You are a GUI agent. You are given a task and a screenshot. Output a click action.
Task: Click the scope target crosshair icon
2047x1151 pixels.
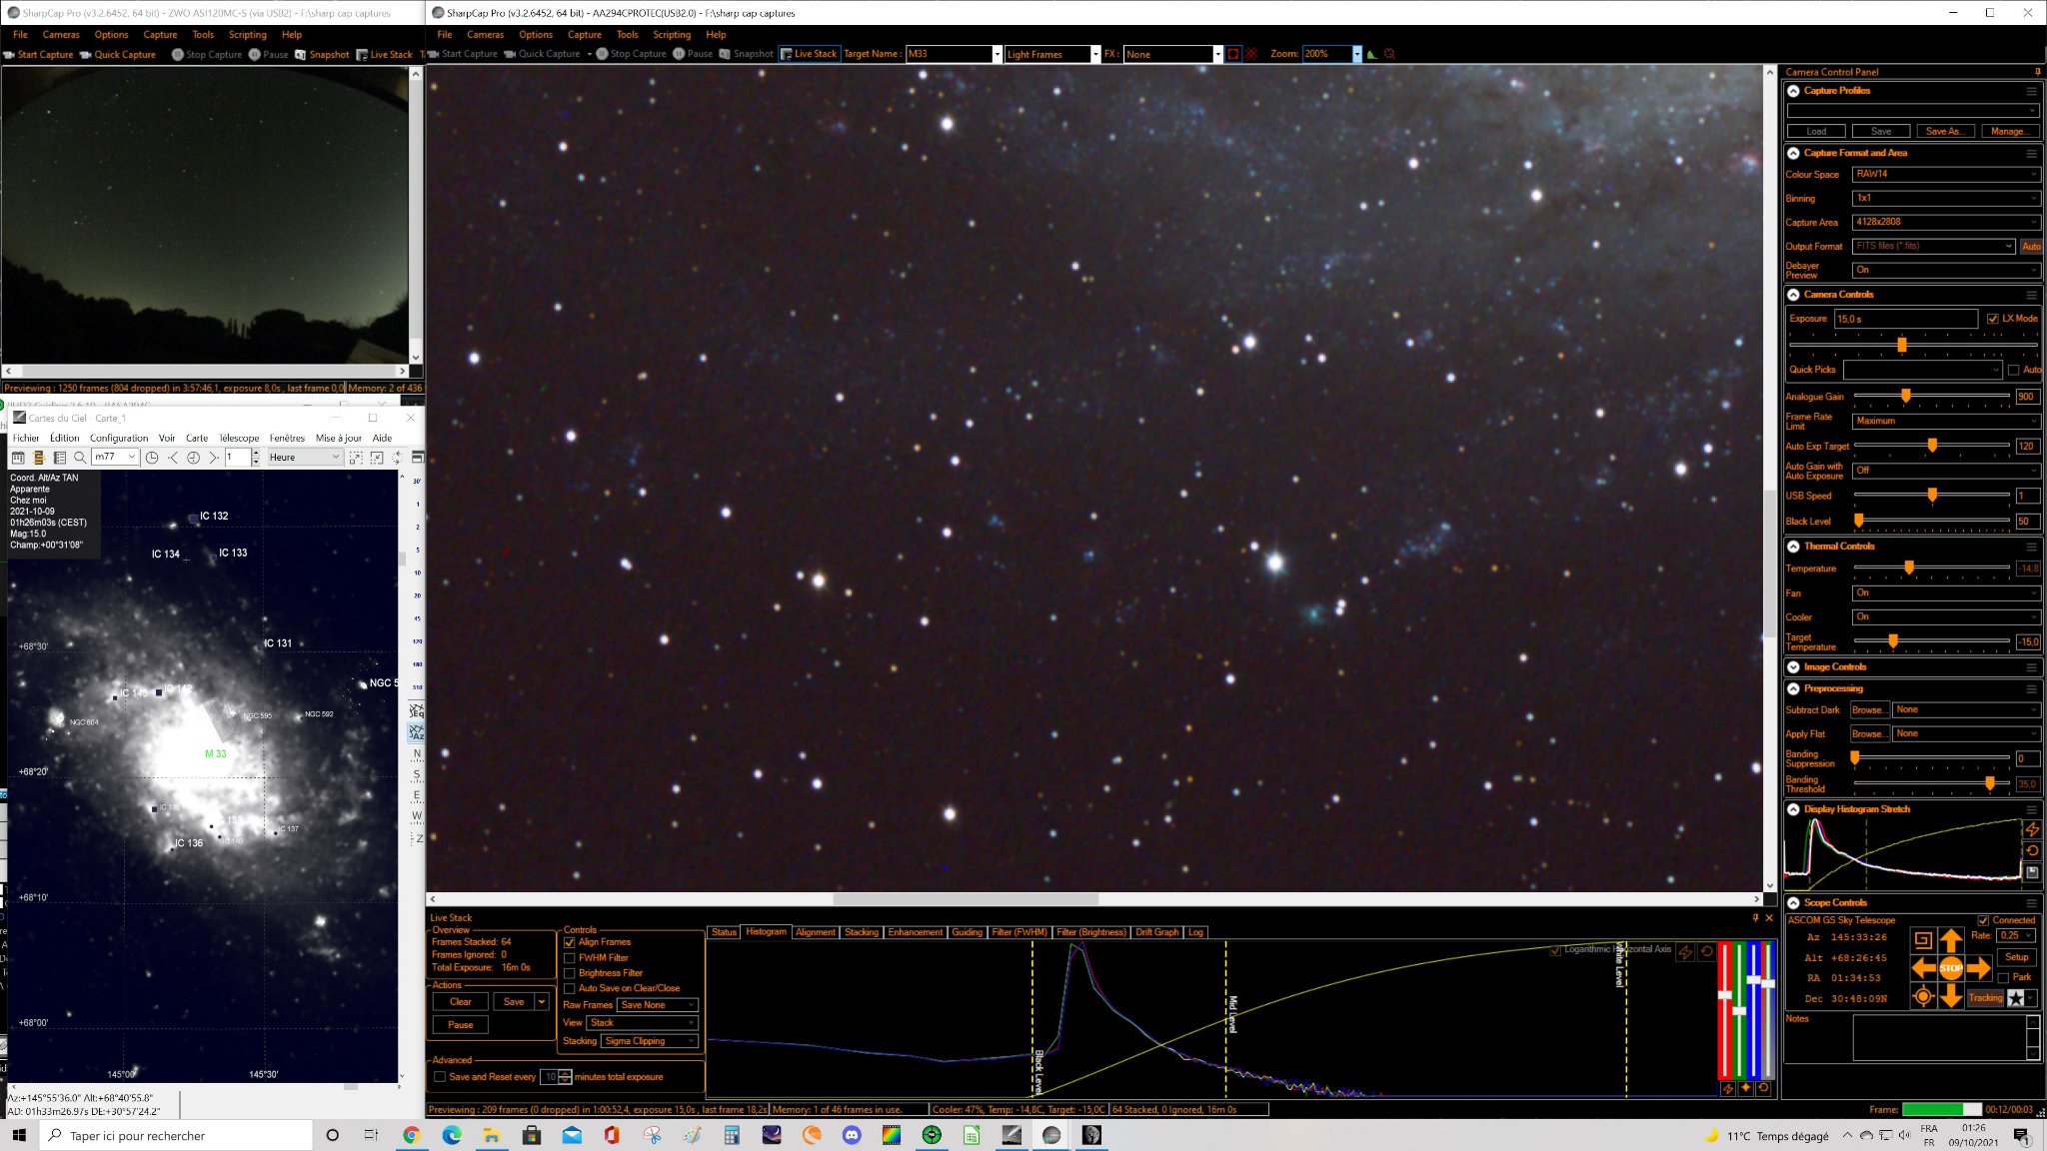tap(1922, 996)
